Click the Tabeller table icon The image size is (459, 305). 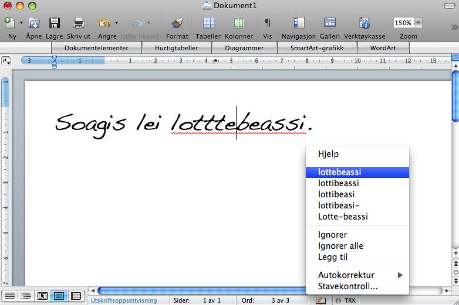pyautogui.click(x=208, y=23)
